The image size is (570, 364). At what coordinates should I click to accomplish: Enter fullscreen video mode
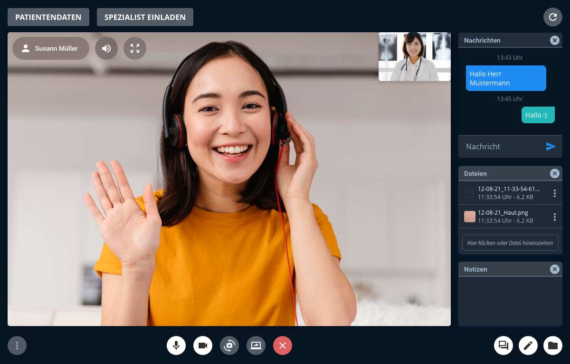click(135, 48)
